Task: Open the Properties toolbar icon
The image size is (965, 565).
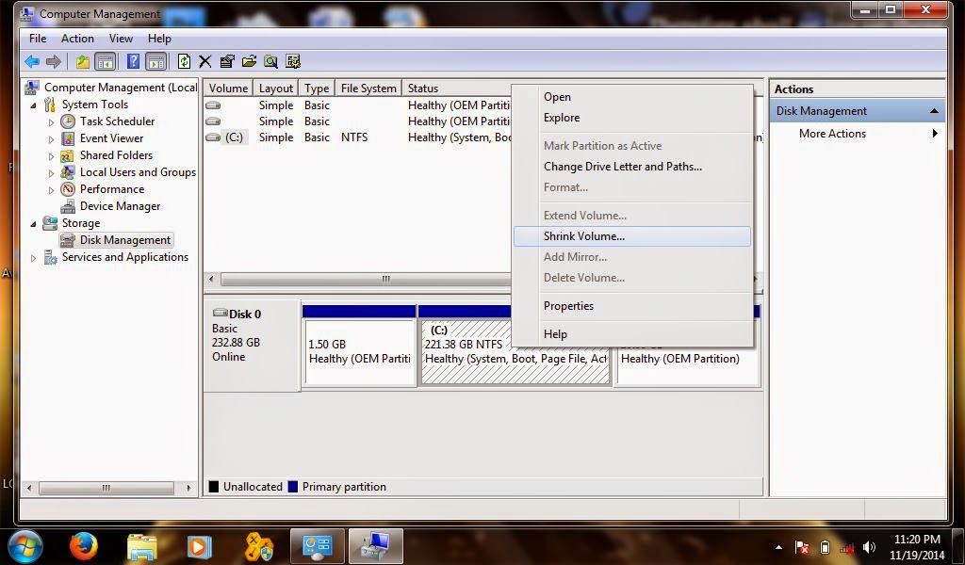Action: [x=226, y=61]
